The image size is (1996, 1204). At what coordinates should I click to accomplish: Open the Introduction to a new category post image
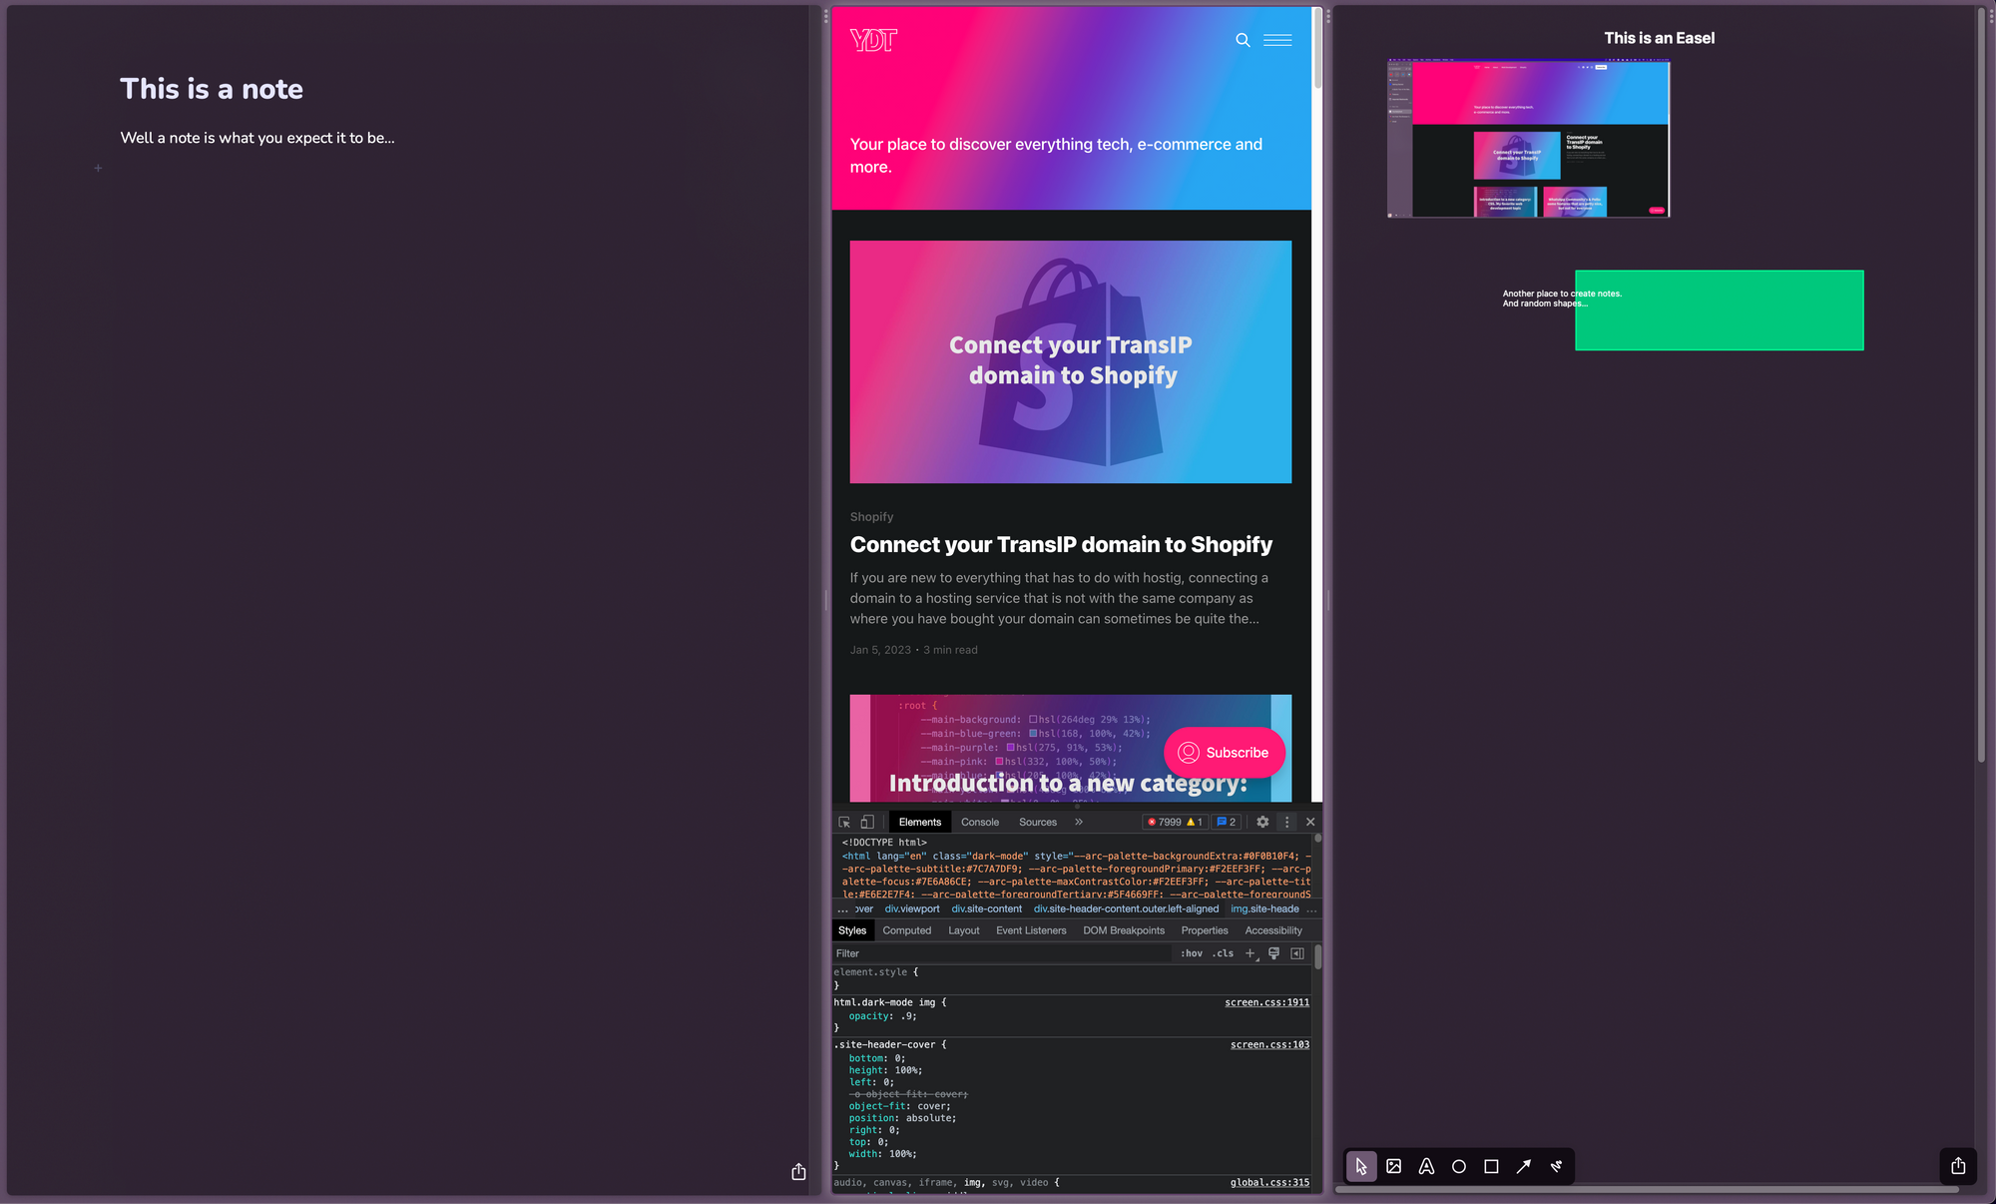(1071, 748)
